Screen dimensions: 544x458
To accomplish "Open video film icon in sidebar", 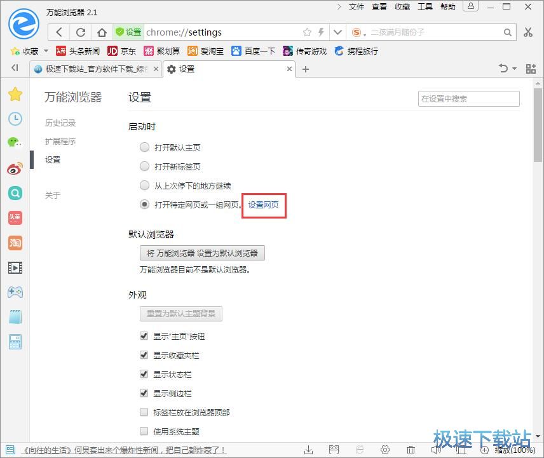I will [x=15, y=267].
